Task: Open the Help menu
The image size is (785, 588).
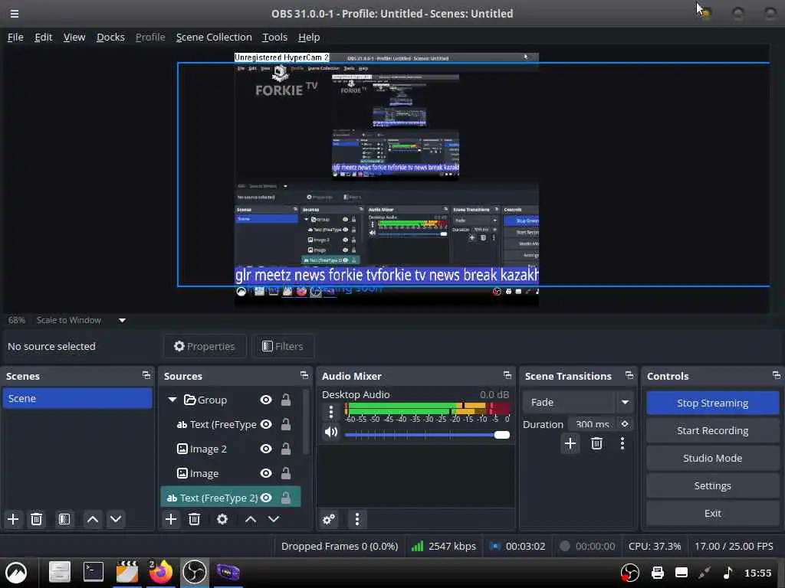Action: 309,37
